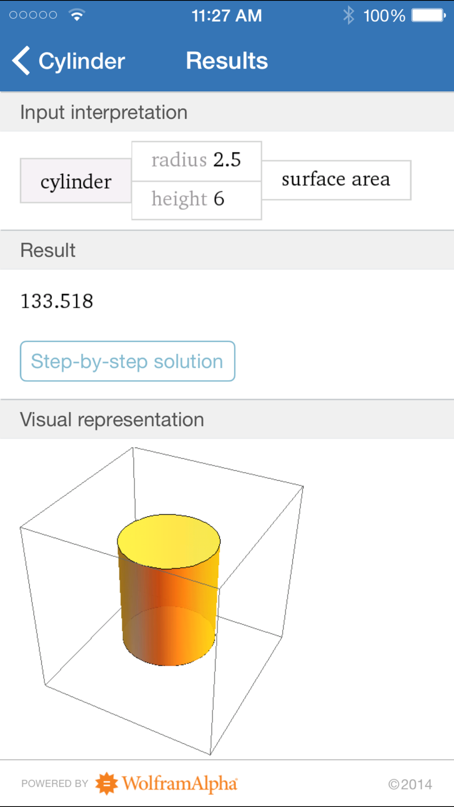Tap the Input interpretation section header
This screenshot has width=454, height=807.
click(104, 113)
